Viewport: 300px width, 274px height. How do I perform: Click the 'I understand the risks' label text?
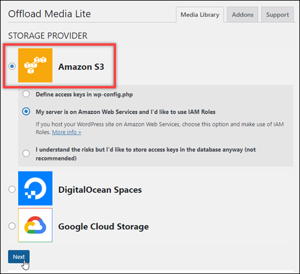(146, 154)
